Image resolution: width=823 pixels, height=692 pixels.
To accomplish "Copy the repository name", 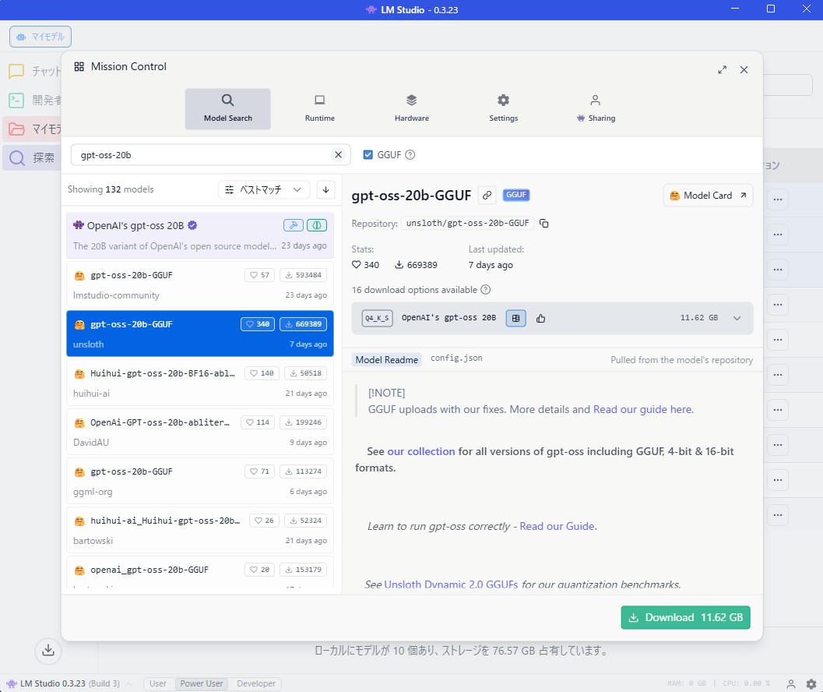I will tap(544, 224).
